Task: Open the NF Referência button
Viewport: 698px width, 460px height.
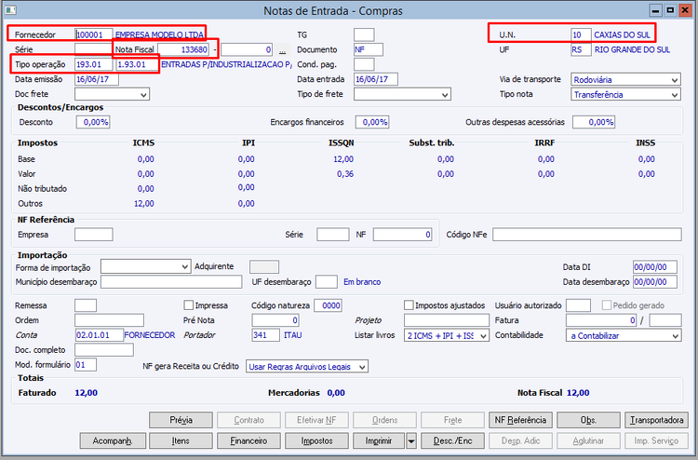Action: pos(520,420)
